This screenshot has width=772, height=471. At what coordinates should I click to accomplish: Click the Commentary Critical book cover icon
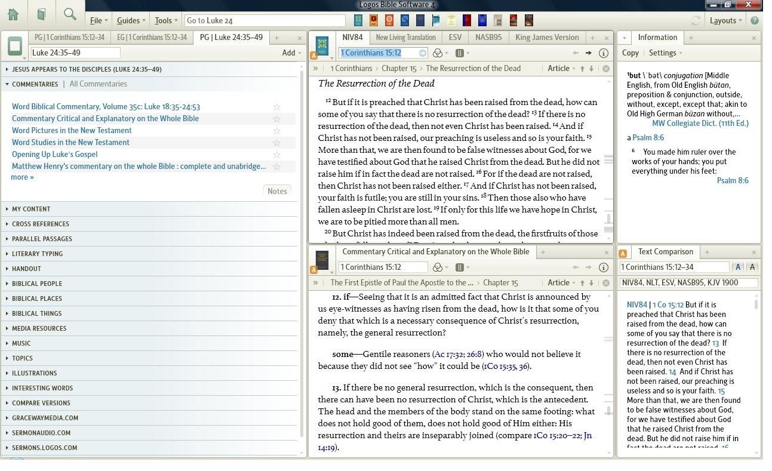[x=322, y=260]
